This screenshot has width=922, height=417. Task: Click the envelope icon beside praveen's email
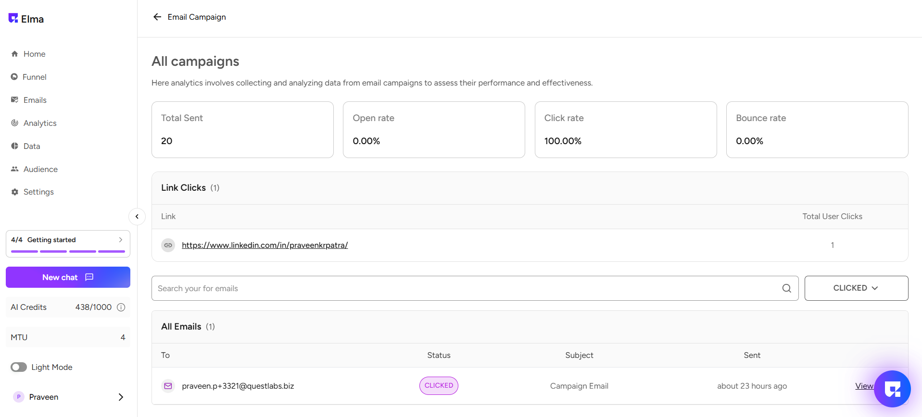(168, 386)
